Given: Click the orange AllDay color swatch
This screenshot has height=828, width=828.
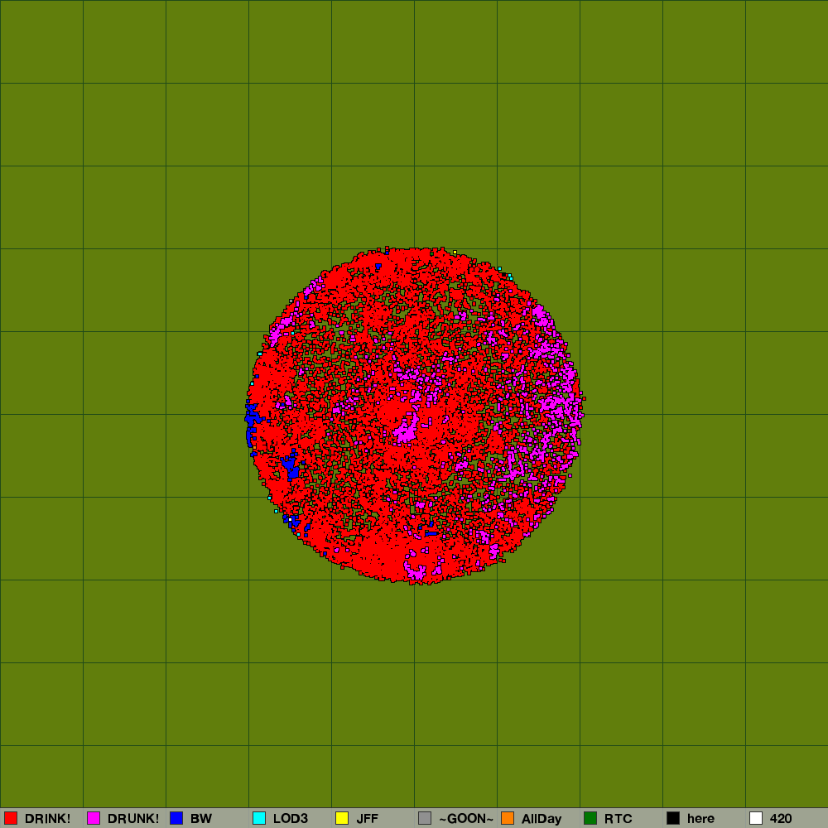Looking at the screenshot, I should [x=508, y=818].
